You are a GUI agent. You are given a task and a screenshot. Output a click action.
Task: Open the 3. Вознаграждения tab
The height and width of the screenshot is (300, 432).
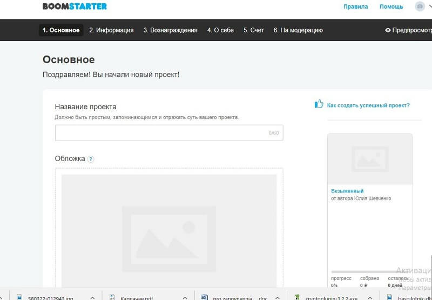170,30
